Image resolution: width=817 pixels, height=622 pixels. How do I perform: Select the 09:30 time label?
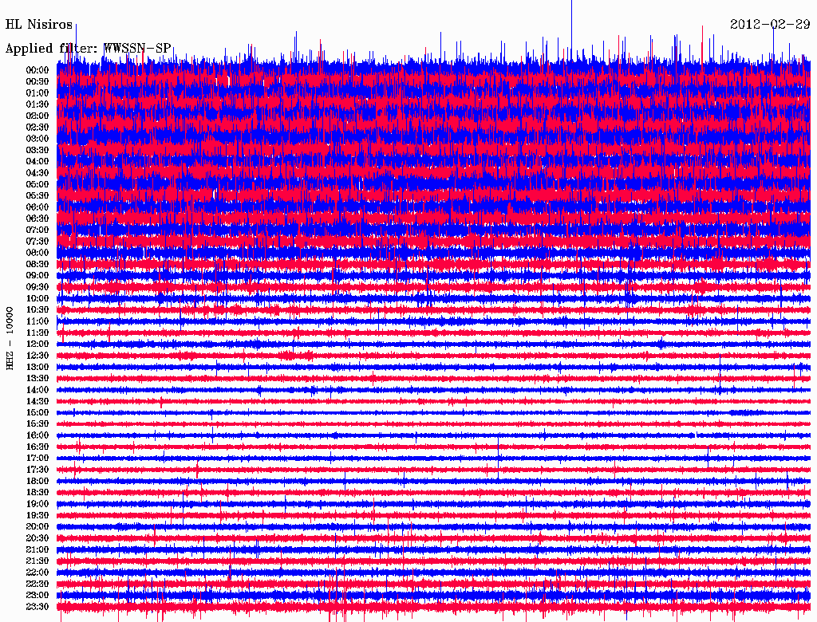point(37,287)
